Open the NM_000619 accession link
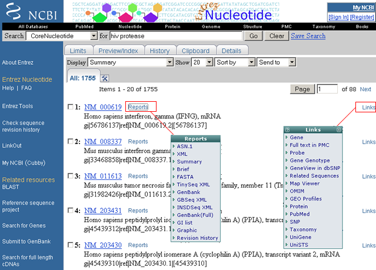Screen dimensions: 376x270 click(x=103, y=107)
